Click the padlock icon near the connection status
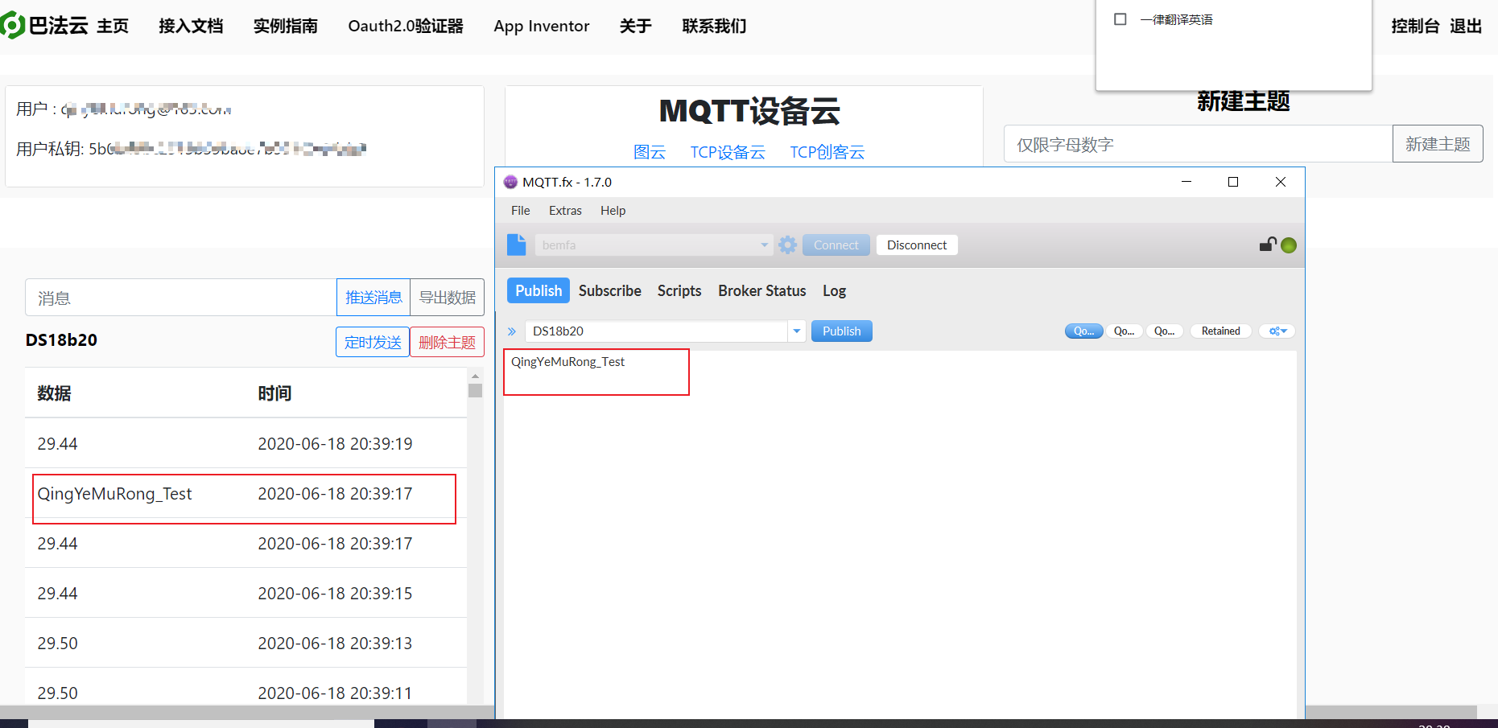 [x=1267, y=245]
